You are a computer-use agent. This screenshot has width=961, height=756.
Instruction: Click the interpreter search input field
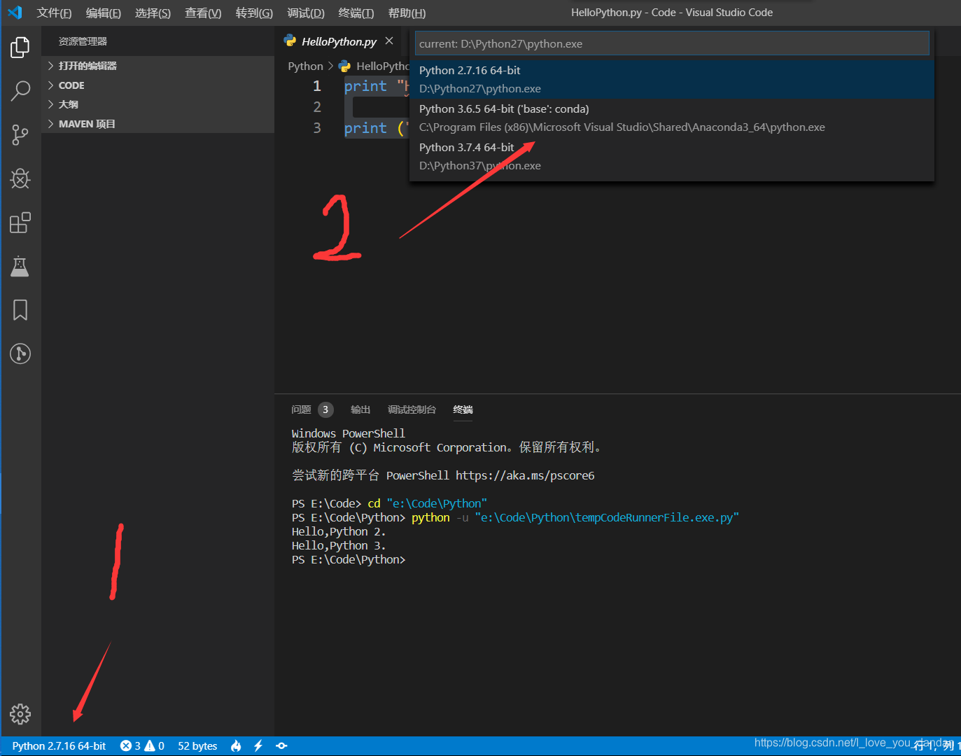672,43
